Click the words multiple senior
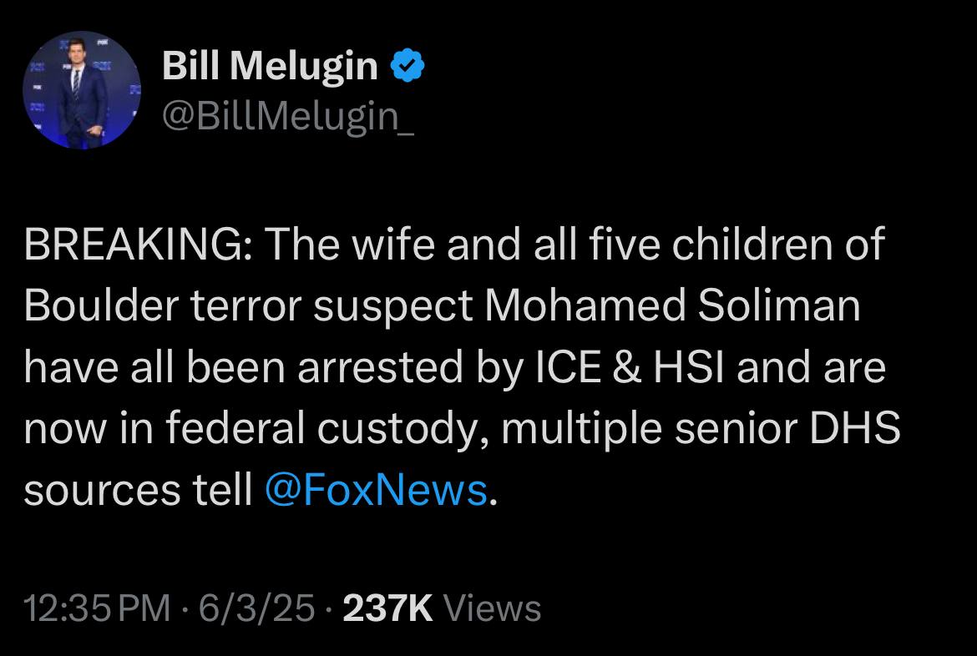977x656 pixels. click(x=650, y=430)
